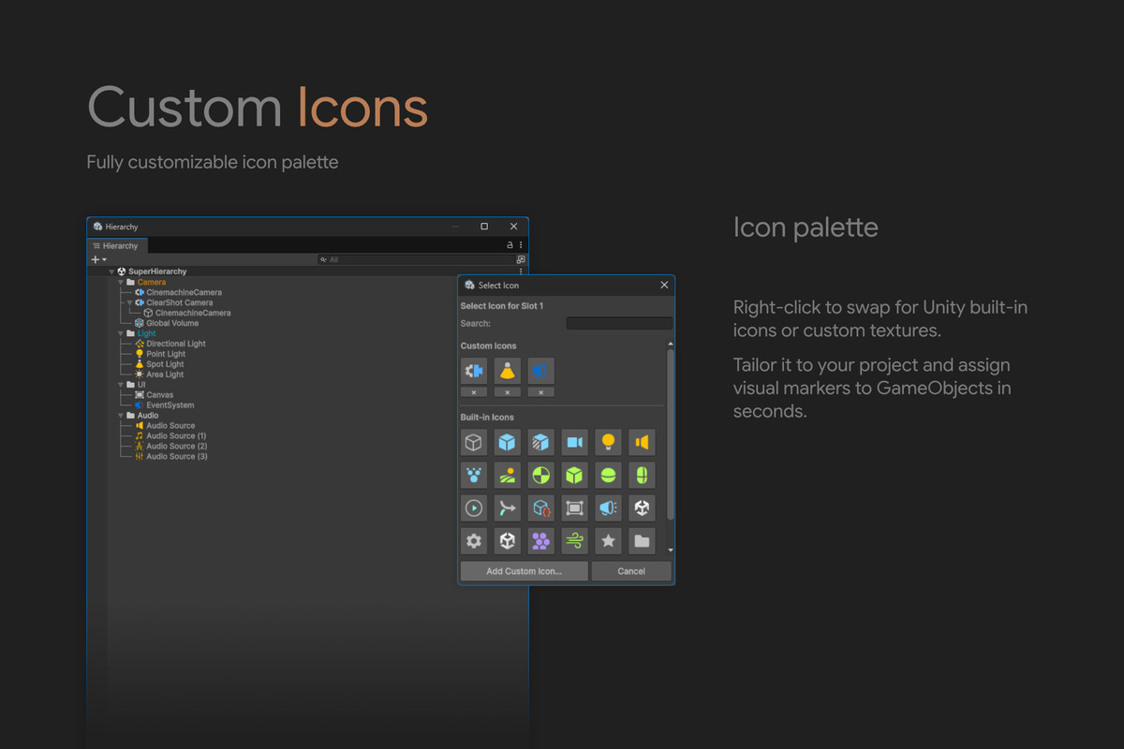
Task: Open the search-by-type button in Hierarchy
Action: click(x=521, y=259)
